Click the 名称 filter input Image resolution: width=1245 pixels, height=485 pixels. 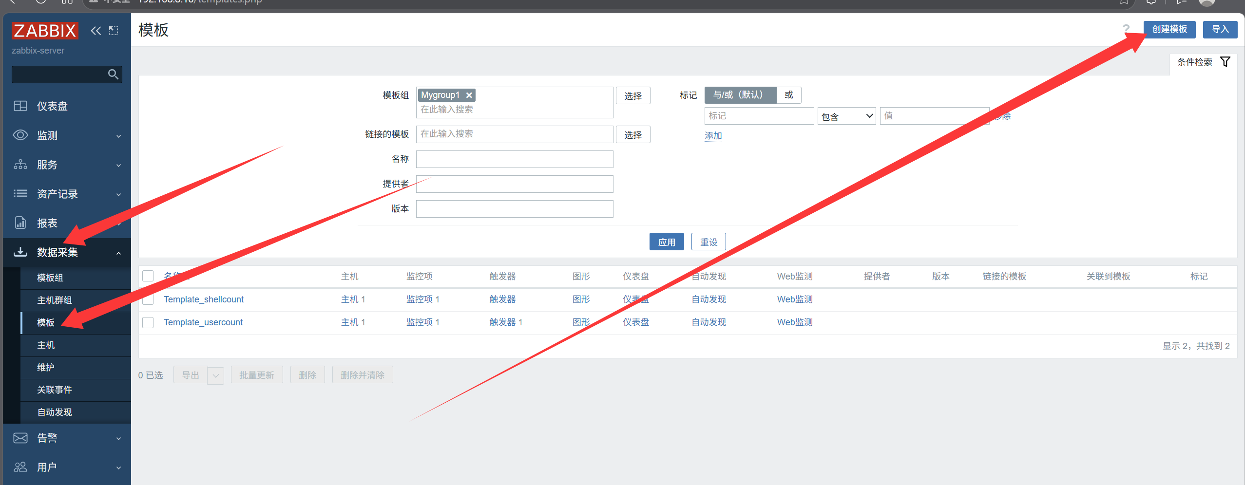coord(515,159)
